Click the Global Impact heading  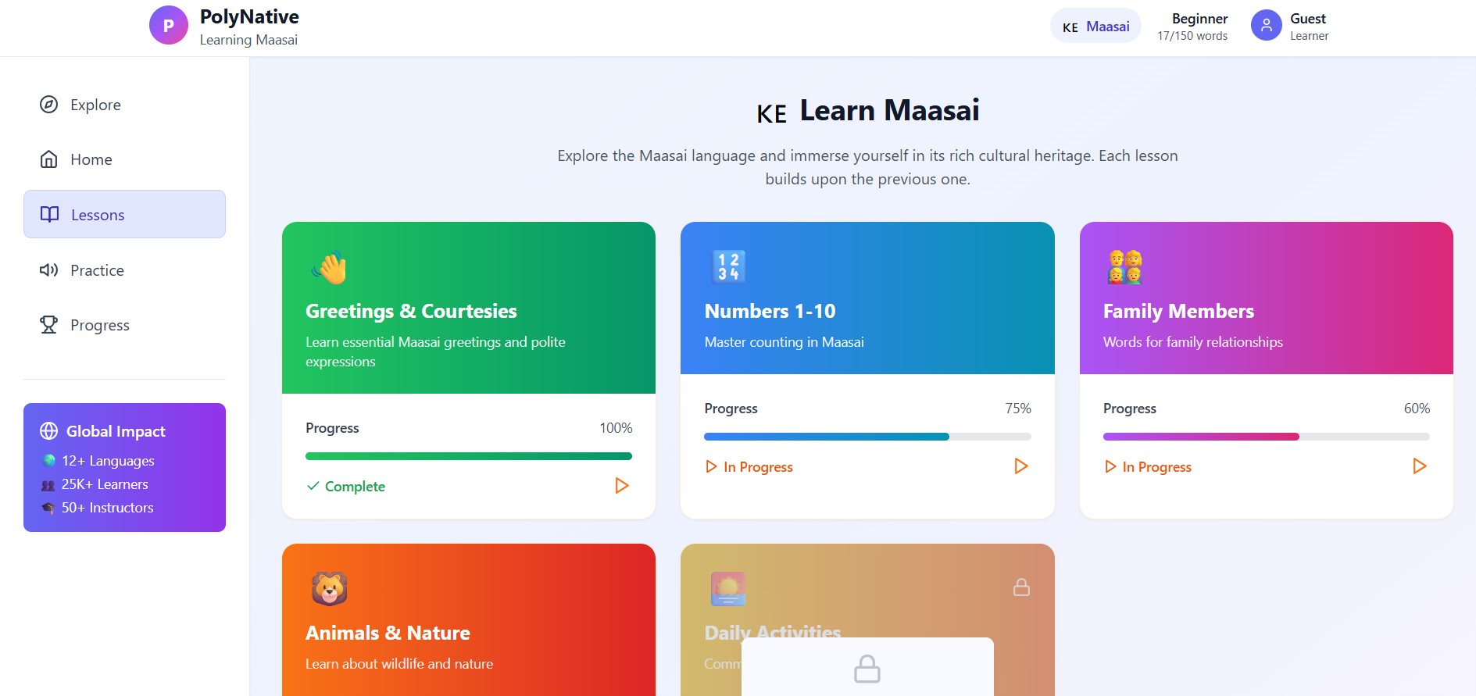[116, 431]
